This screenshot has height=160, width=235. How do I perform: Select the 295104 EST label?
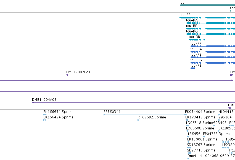225,117
